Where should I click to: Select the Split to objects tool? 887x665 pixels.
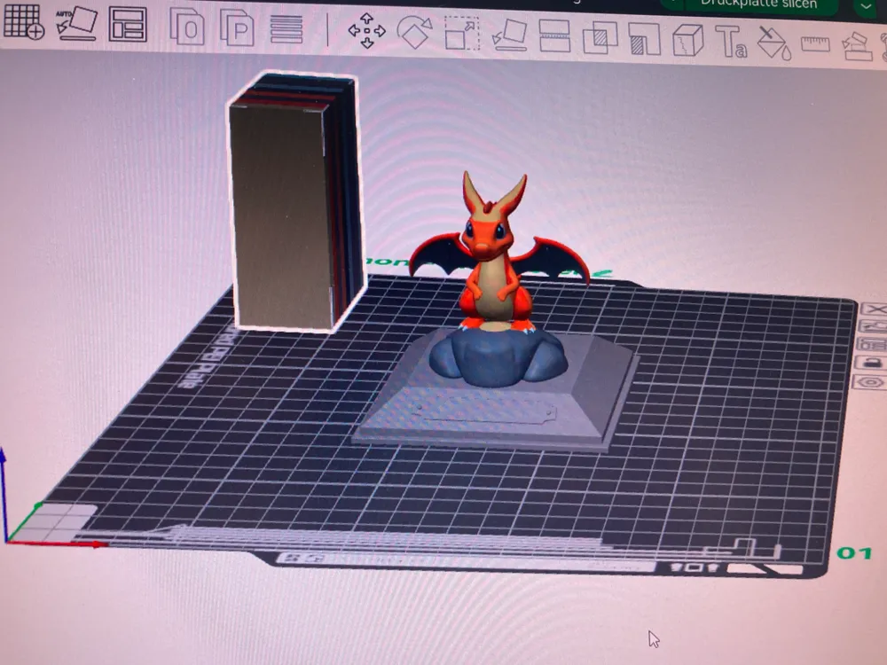188,26
